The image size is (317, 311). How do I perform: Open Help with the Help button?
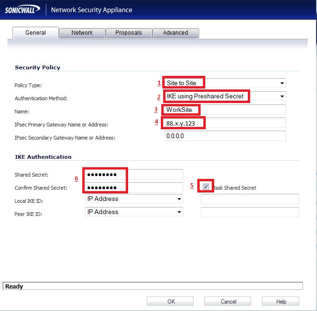(281, 302)
